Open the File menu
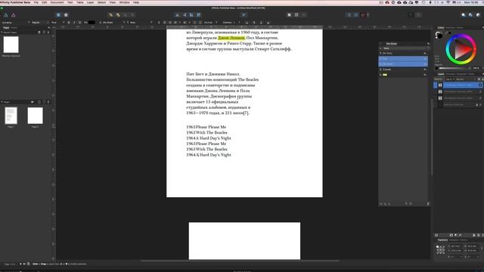484x272 pixels. (36, 2)
